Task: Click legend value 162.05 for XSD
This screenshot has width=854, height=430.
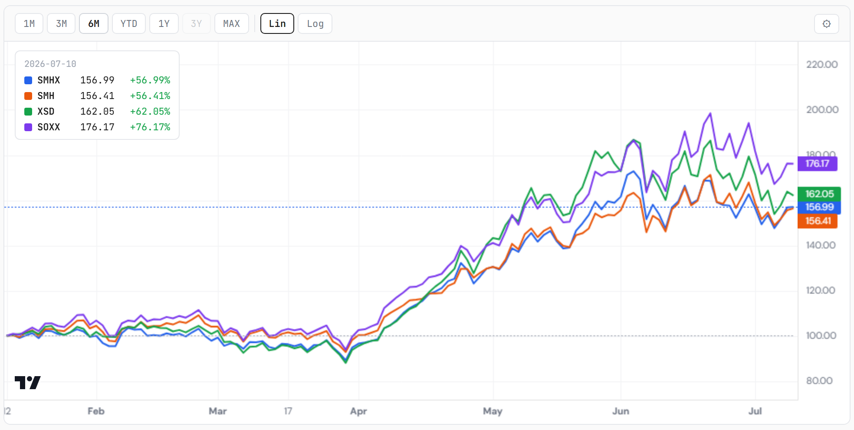Action: (97, 112)
